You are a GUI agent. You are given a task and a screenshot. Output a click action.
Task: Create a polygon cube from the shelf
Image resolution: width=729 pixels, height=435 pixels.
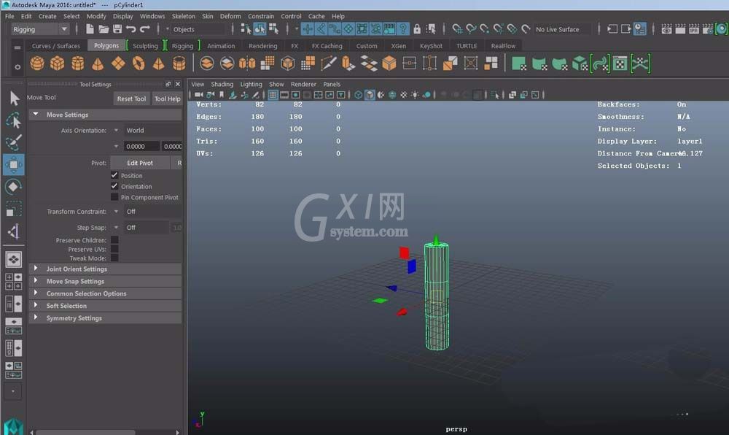[57, 63]
